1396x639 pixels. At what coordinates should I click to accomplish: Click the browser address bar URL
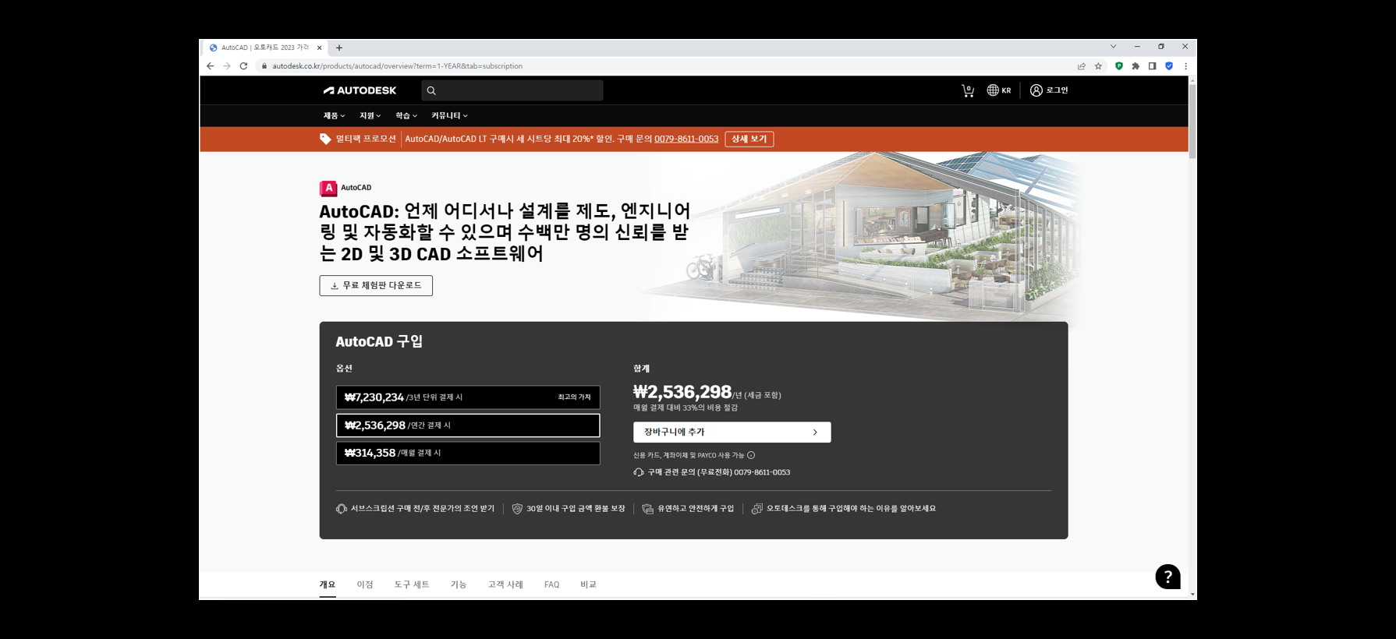click(397, 66)
